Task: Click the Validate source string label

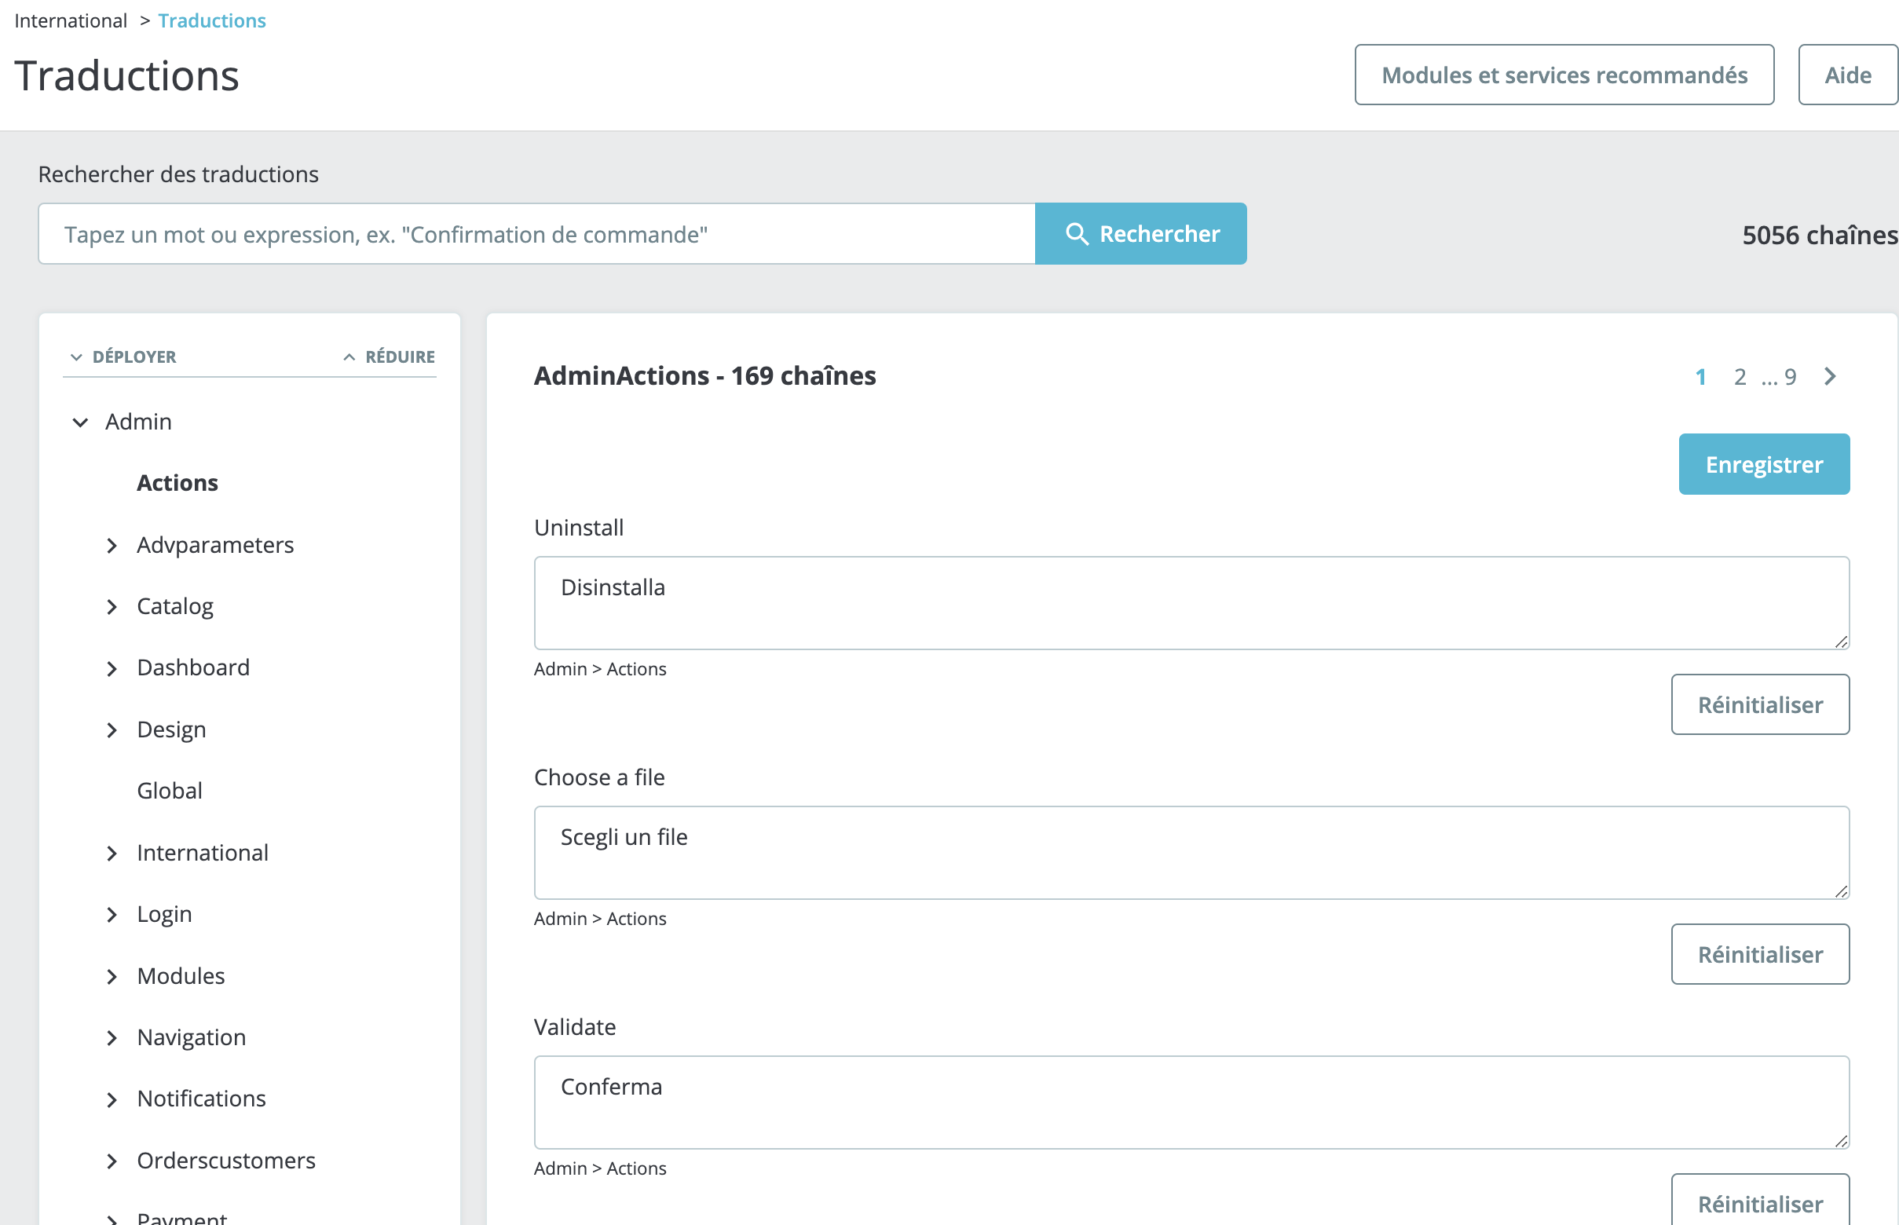Action: pos(574,1027)
